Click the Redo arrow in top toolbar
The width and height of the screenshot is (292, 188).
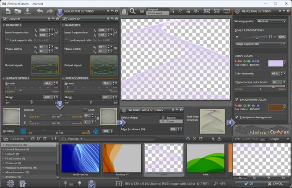point(50,11)
